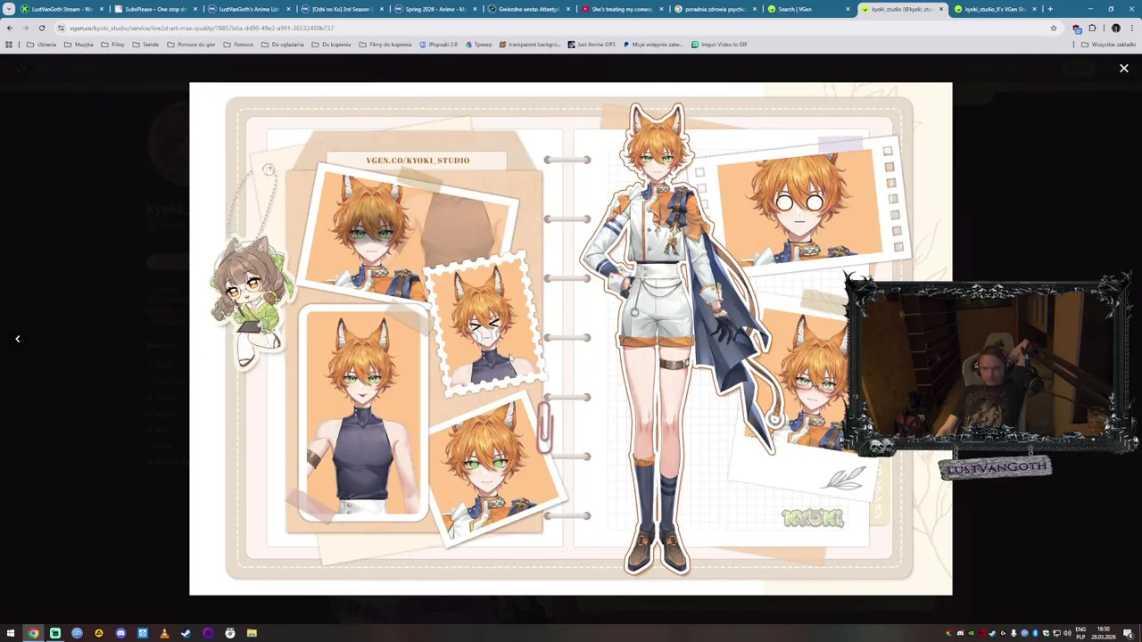Bookmark this page with the star icon
The image size is (1142, 642).
coord(1054,28)
